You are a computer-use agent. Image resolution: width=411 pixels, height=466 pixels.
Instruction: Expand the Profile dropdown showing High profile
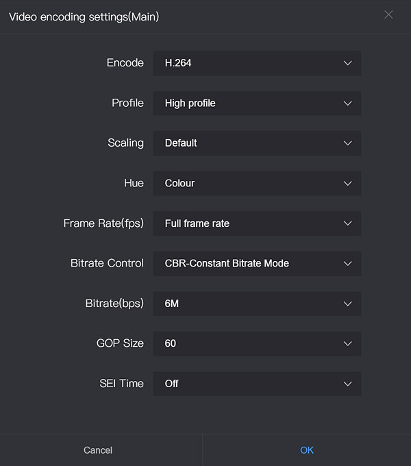tap(256, 103)
